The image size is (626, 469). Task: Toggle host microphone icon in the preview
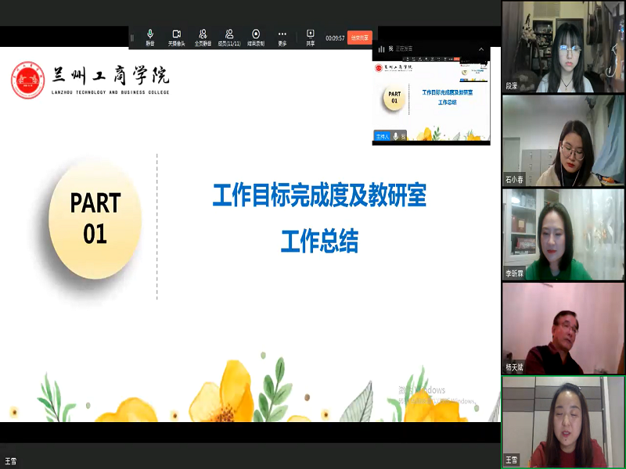point(396,136)
